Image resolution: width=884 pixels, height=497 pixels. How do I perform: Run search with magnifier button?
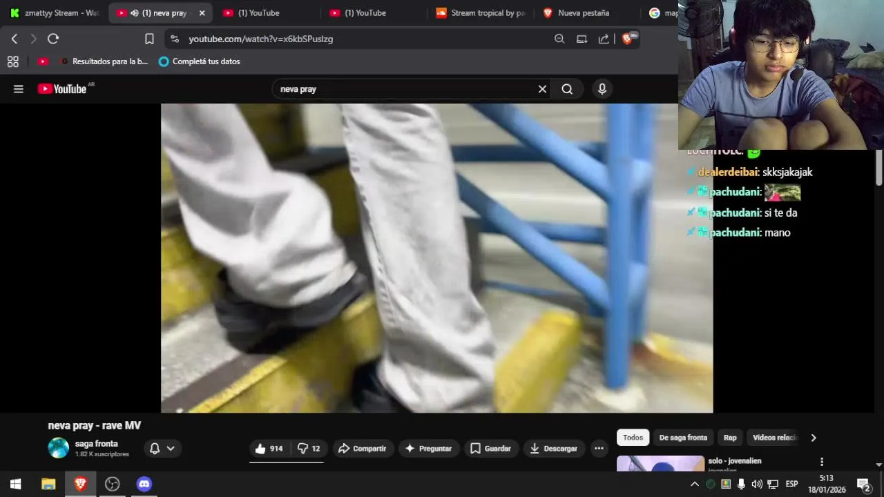[x=567, y=88]
